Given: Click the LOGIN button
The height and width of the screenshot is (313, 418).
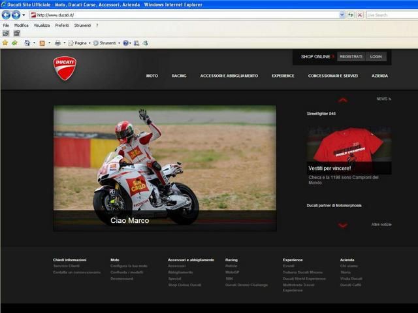Looking at the screenshot, I should pos(376,56).
